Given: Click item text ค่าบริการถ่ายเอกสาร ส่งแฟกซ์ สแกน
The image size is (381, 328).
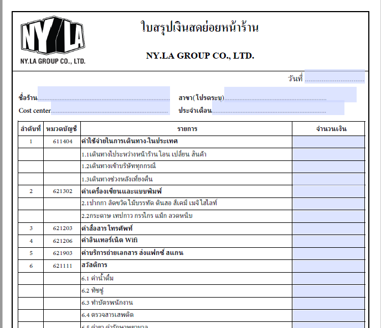Looking at the screenshot, I should (x=132, y=253).
